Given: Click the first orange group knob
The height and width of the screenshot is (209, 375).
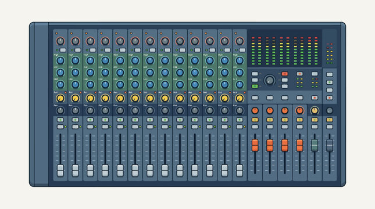Looking at the screenshot, I should (x=255, y=110).
